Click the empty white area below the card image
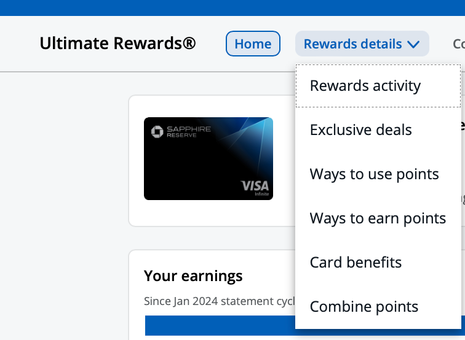Screen dimensions: 465x340 pyautogui.click(x=209, y=214)
